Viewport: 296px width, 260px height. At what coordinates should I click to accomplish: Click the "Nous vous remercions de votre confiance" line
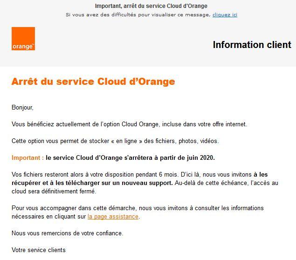click(68, 233)
